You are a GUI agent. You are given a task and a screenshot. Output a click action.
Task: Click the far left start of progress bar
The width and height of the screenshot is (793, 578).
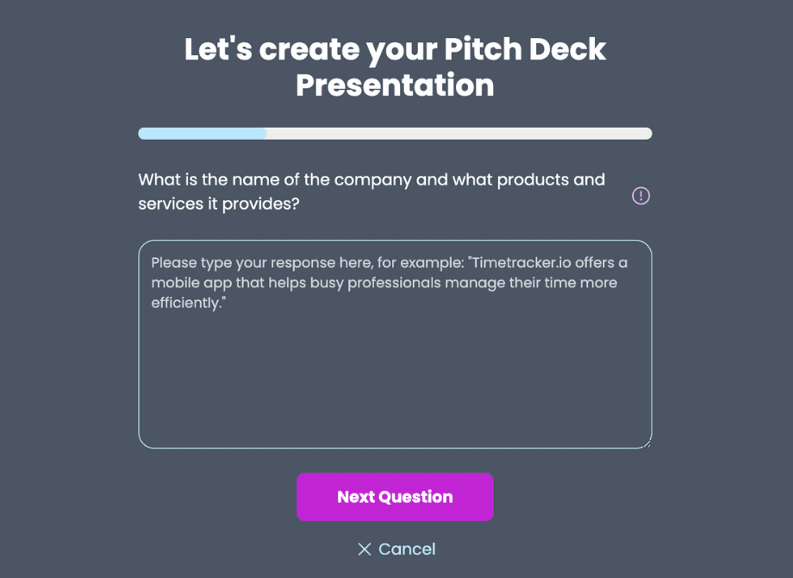click(x=143, y=134)
